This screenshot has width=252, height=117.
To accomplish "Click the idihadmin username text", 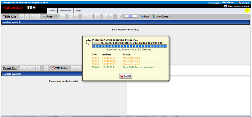I will (x=227, y=2).
